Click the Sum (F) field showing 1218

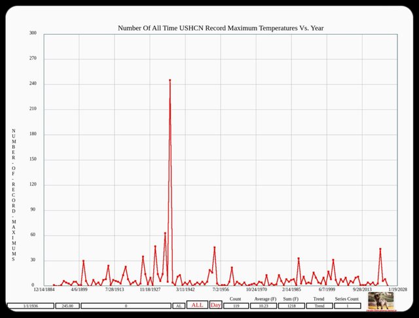[x=291, y=306]
